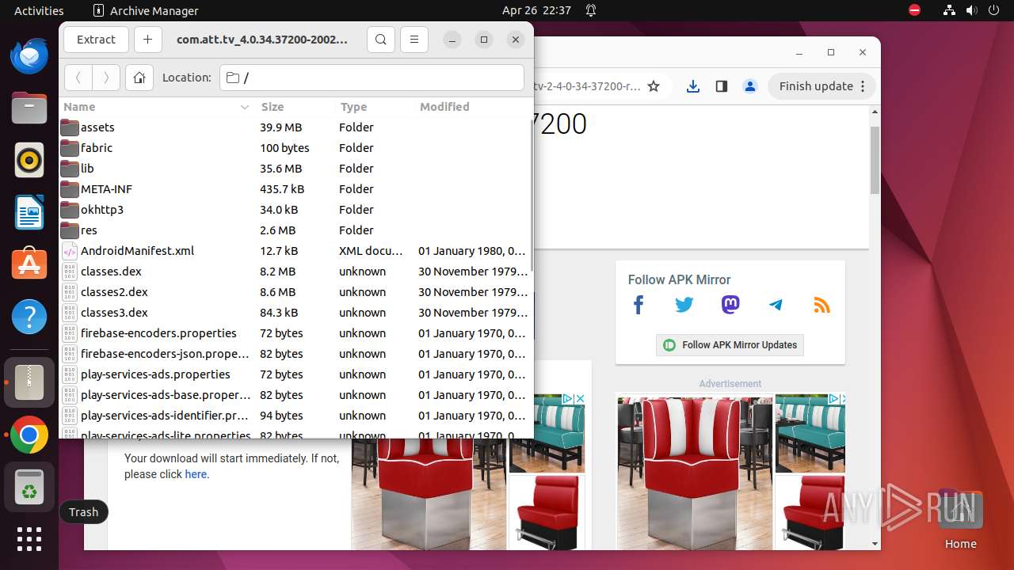Viewport: 1014px width, 570px height.
Task: Open Chrome downloads icon
Action: click(x=693, y=86)
